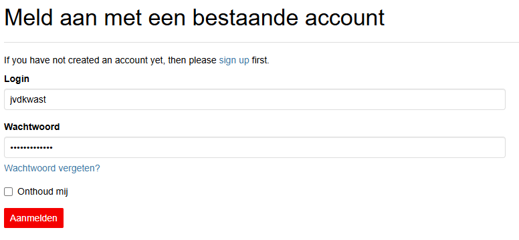This screenshot has width=519, height=240.
Task: Focus the Wachtwoord password field
Action: 255,147
